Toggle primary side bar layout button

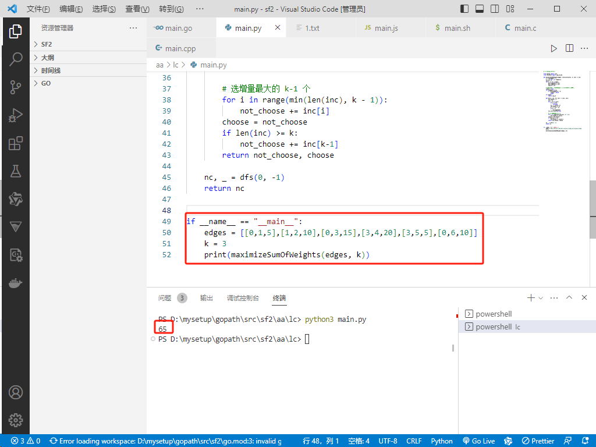coord(464,9)
